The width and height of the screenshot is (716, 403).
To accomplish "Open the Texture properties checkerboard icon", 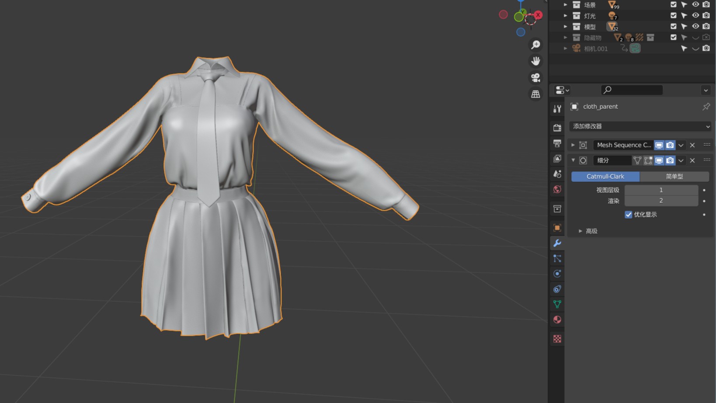I will [557, 339].
